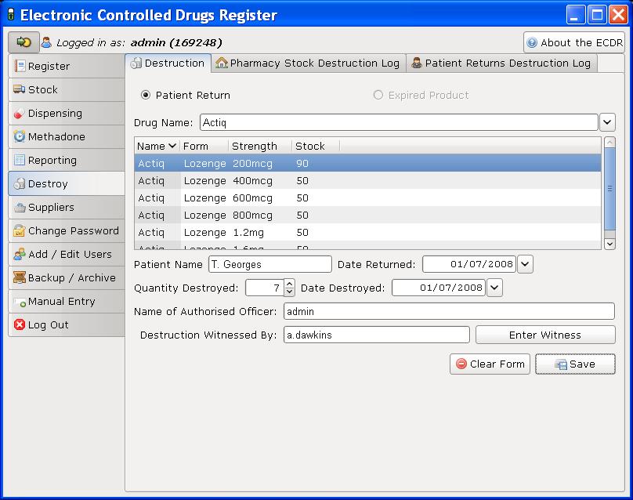Click the Register sidebar icon
633x500 pixels.
pos(20,67)
